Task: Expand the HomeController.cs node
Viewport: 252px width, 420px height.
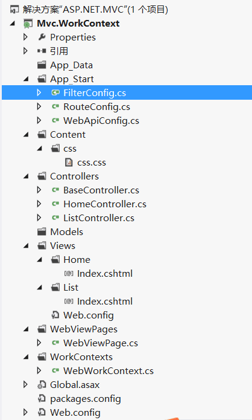Action: click(39, 204)
